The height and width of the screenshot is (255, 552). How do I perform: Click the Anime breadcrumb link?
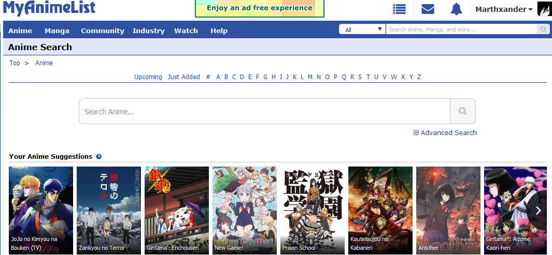(44, 63)
